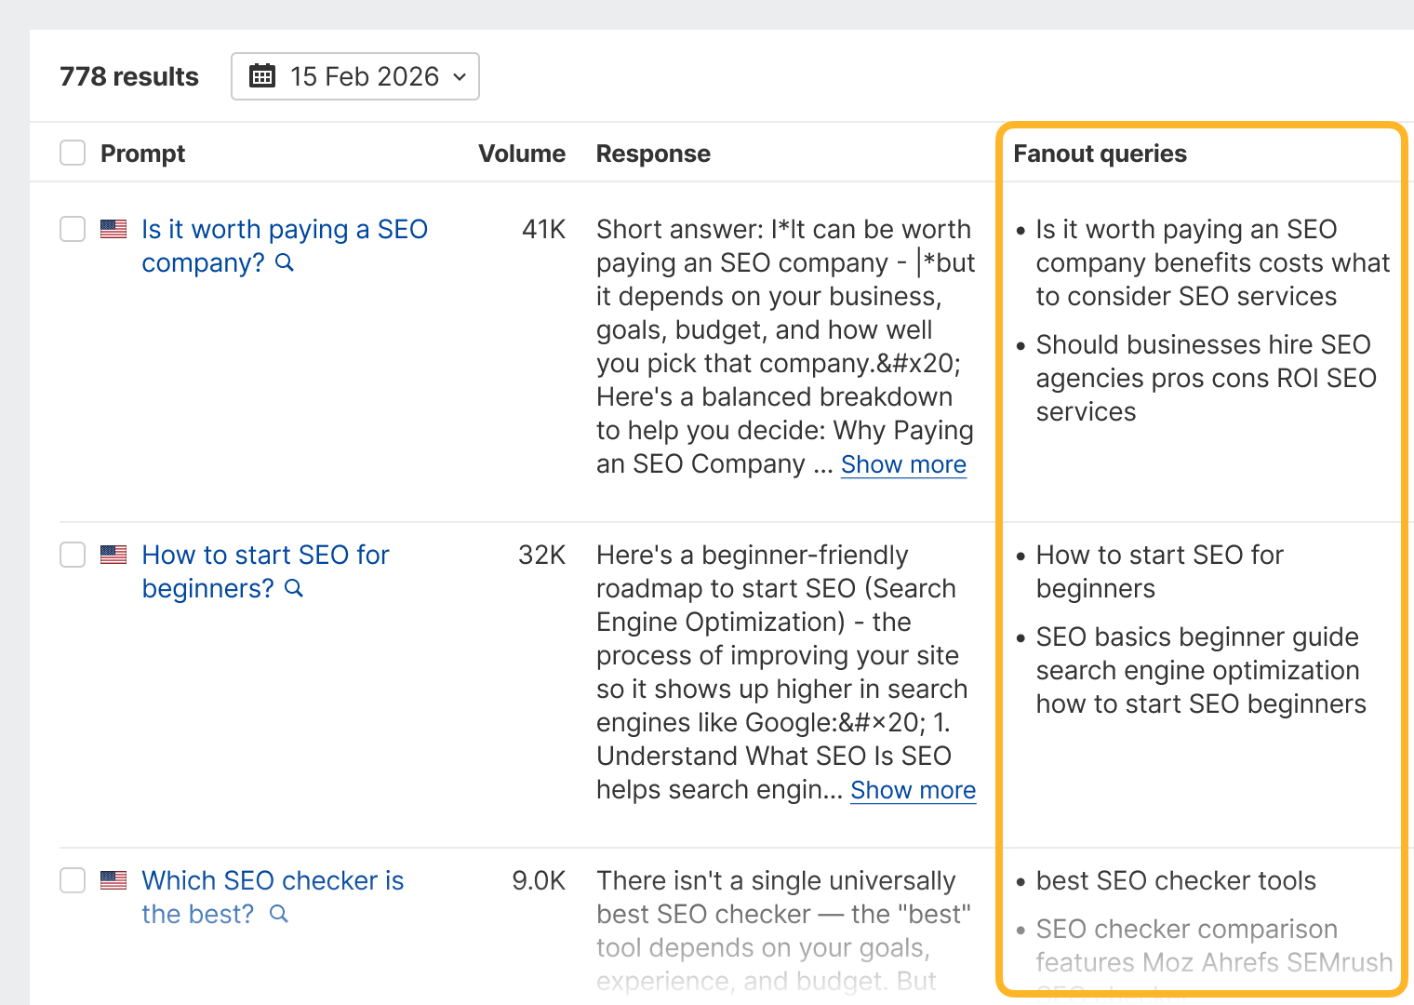Click search icon next to 'the best?' prompt
This screenshot has height=1005, width=1414.
click(279, 915)
